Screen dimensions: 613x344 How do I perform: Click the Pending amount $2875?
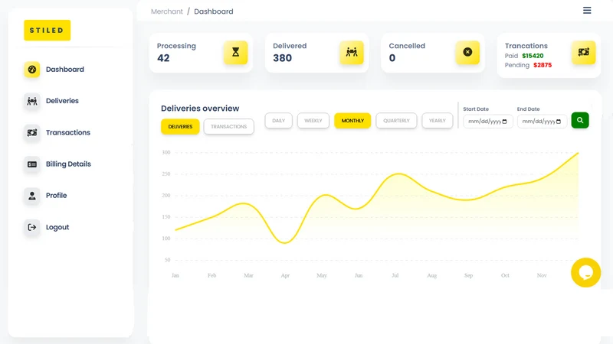coord(543,65)
